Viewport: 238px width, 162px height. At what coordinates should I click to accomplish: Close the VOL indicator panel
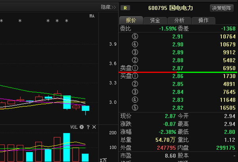(x=94, y=127)
